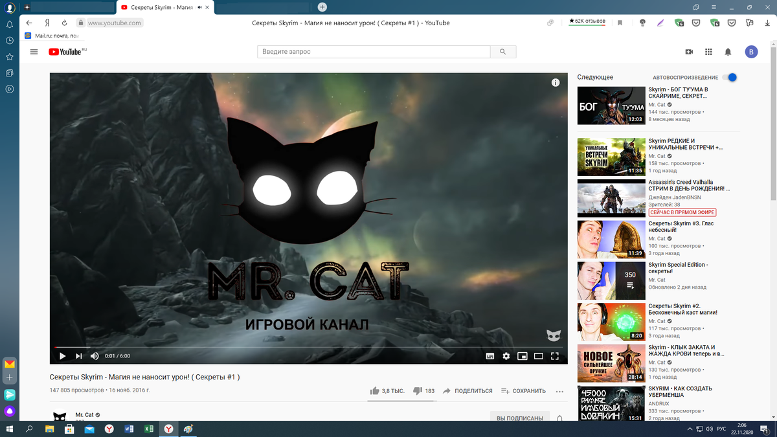The height and width of the screenshot is (437, 777).
Task: Open the three-dot more actions menu
Action: 559,391
